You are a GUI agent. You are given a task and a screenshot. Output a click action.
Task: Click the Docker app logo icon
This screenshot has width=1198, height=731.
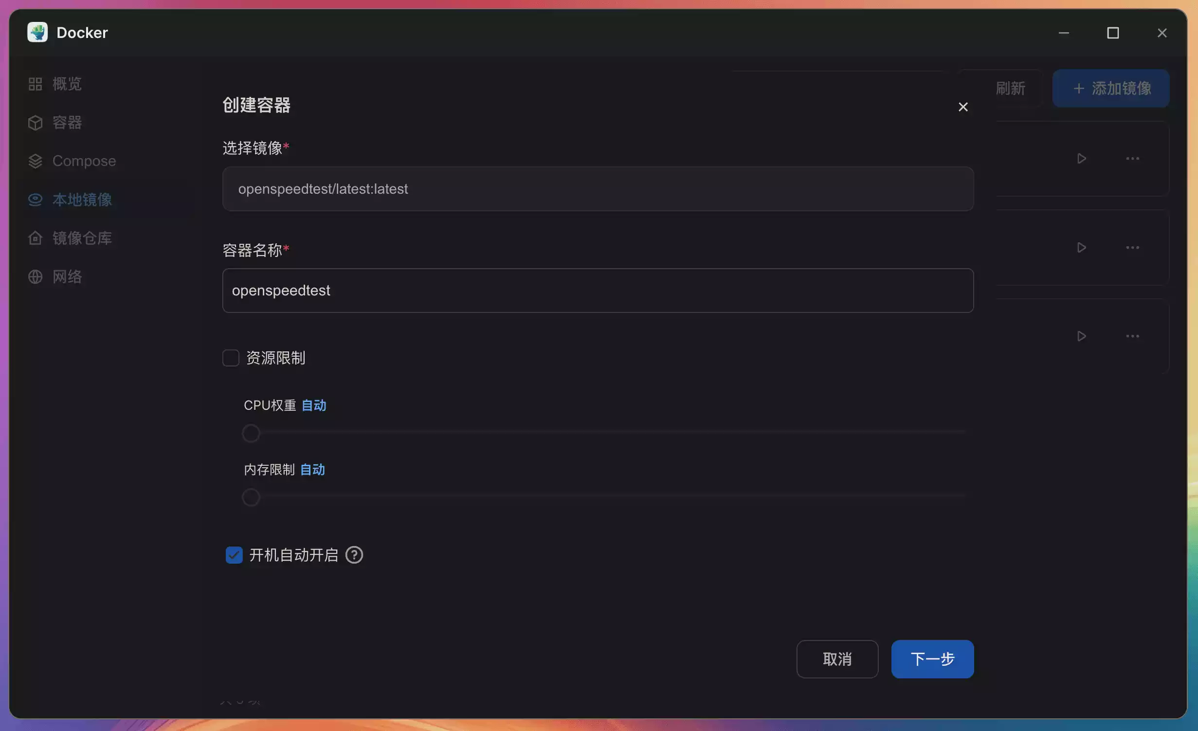click(x=37, y=32)
